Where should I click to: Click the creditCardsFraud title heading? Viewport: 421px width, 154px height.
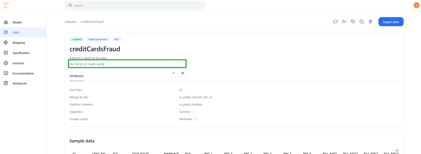point(95,49)
